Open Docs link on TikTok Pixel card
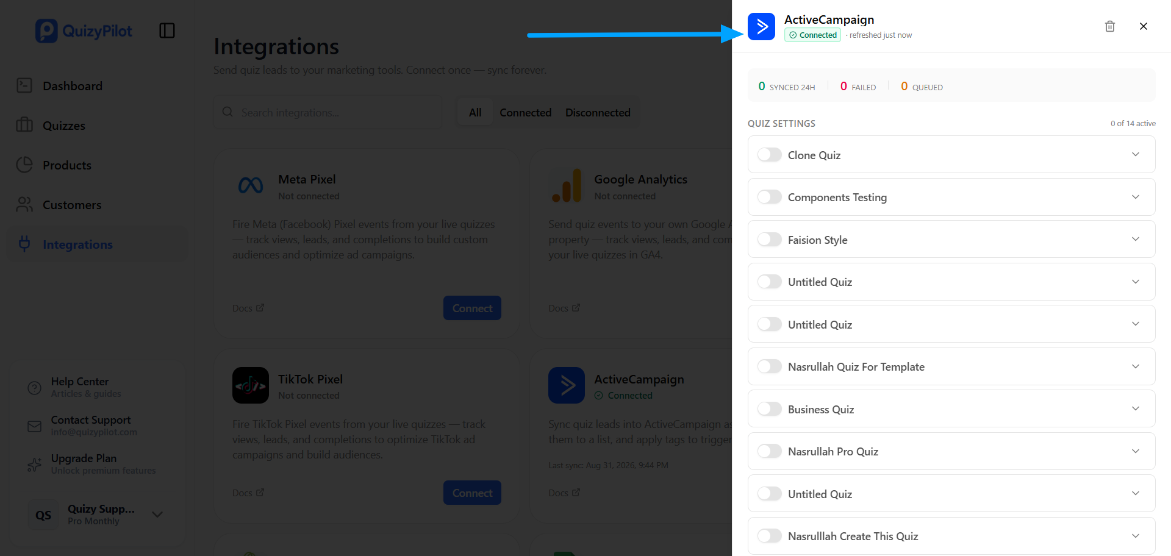Screen dimensions: 1171x556 [248, 493]
